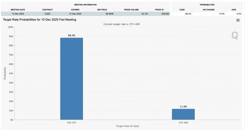Click the EXPIRES column header

(x=75, y=10)
